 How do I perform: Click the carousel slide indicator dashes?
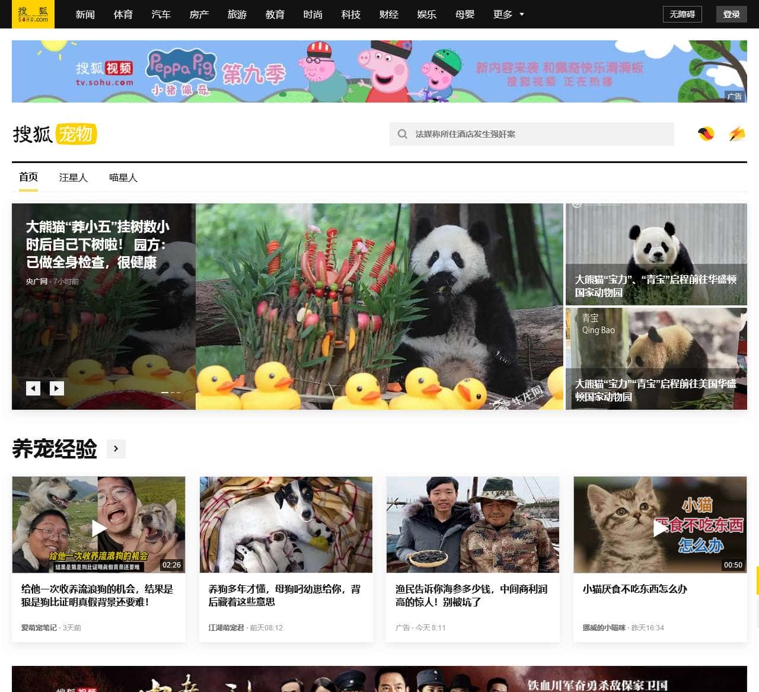[x=171, y=392]
